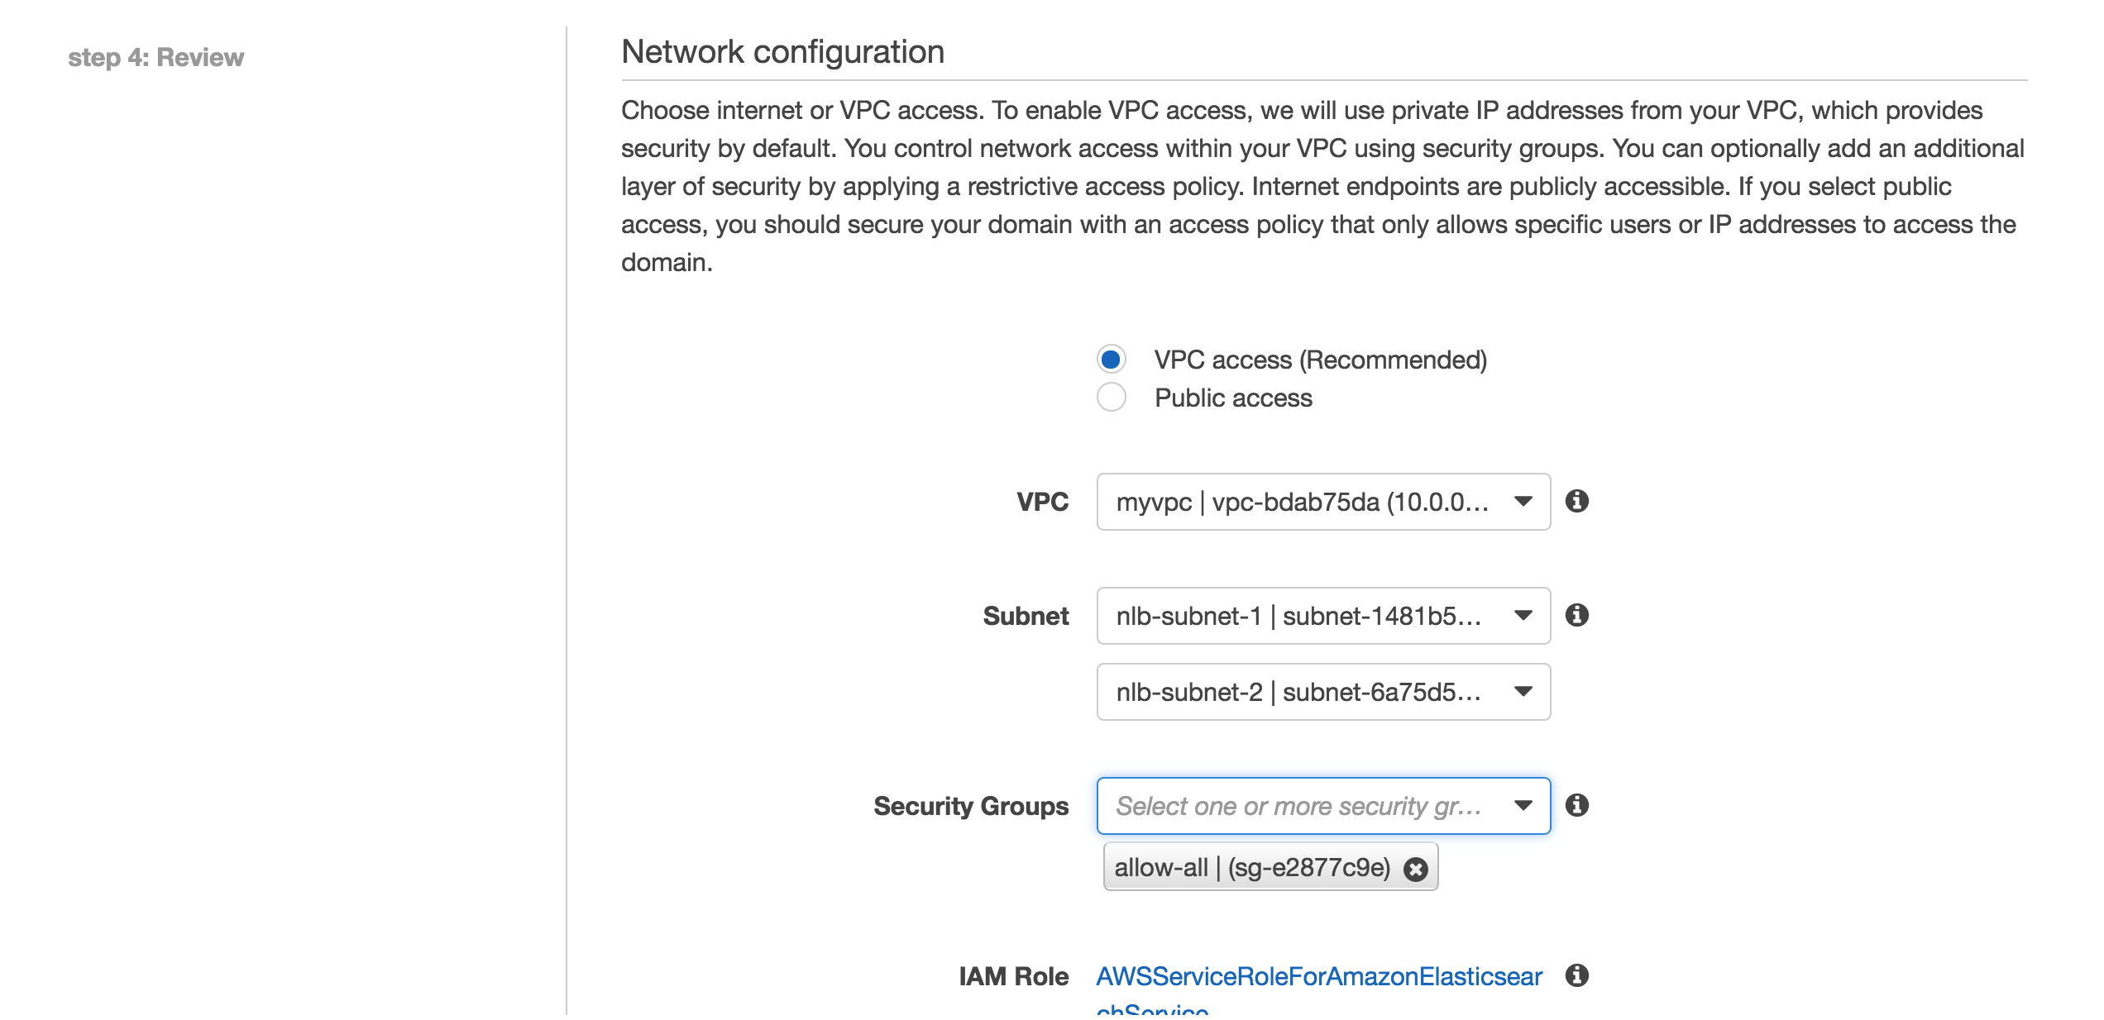
Task: Click the info icon beside the IAM Role link
Action: click(1576, 975)
